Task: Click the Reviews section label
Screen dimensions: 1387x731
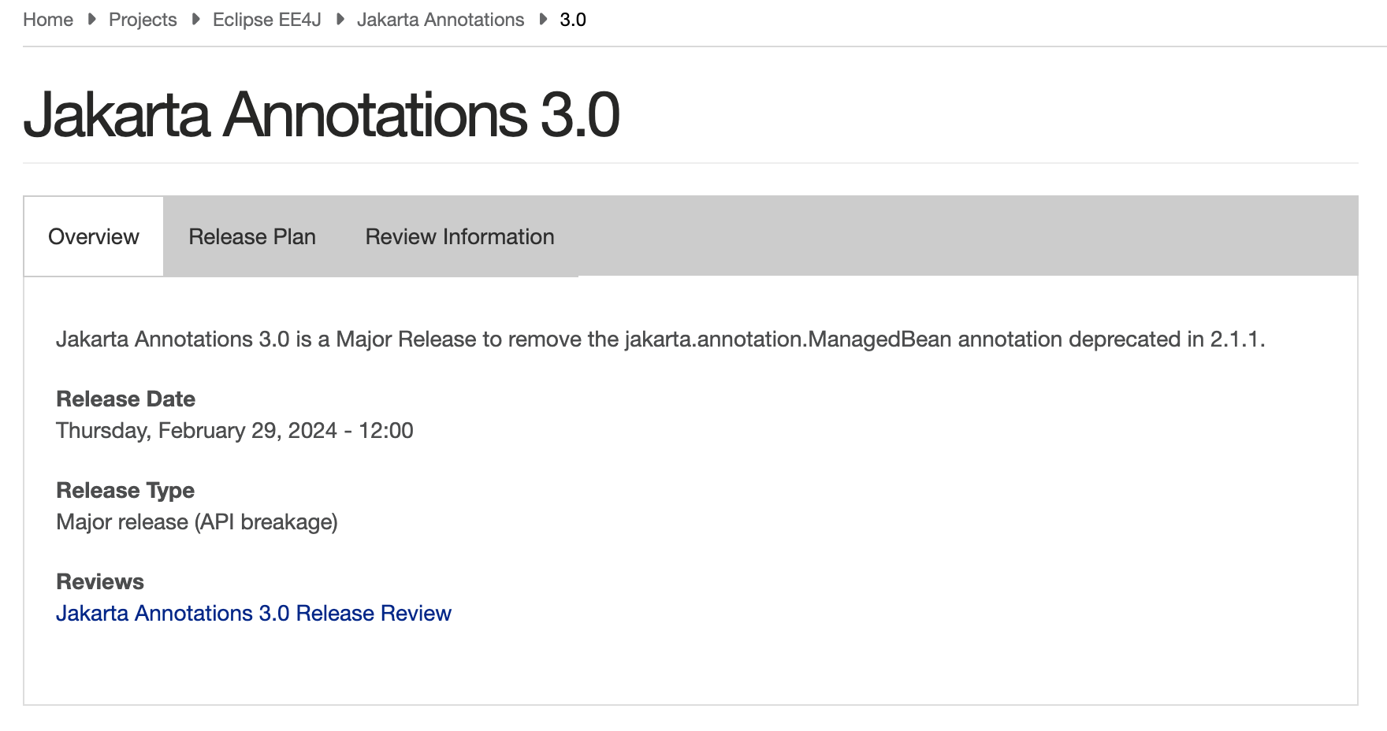Action: click(99, 581)
